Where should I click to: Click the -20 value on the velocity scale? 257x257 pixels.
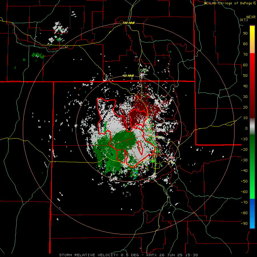tap(244, 149)
